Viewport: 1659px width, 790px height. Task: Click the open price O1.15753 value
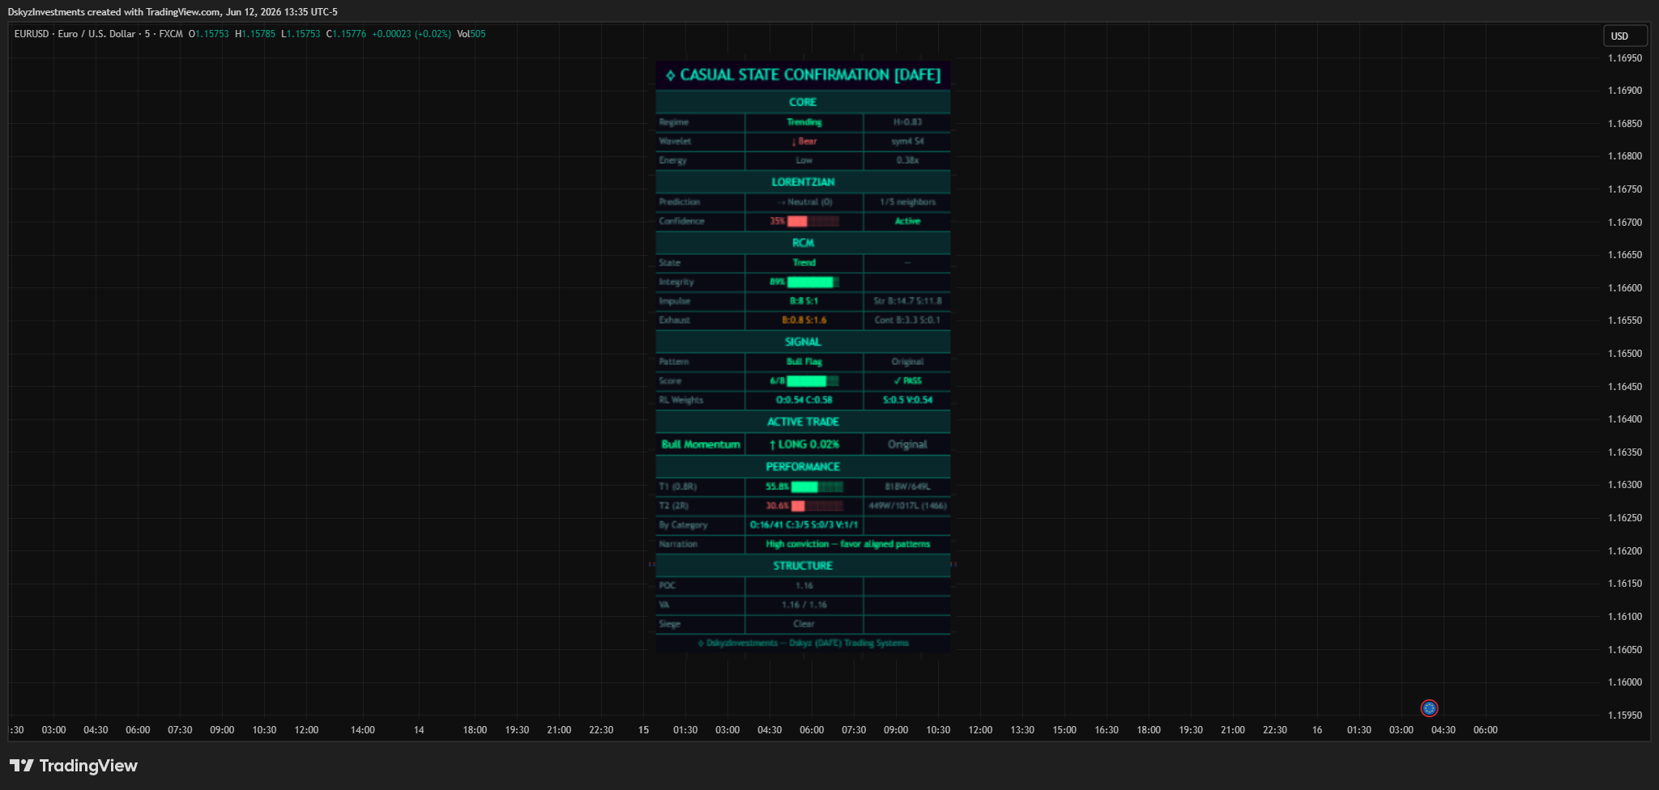(x=209, y=34)
